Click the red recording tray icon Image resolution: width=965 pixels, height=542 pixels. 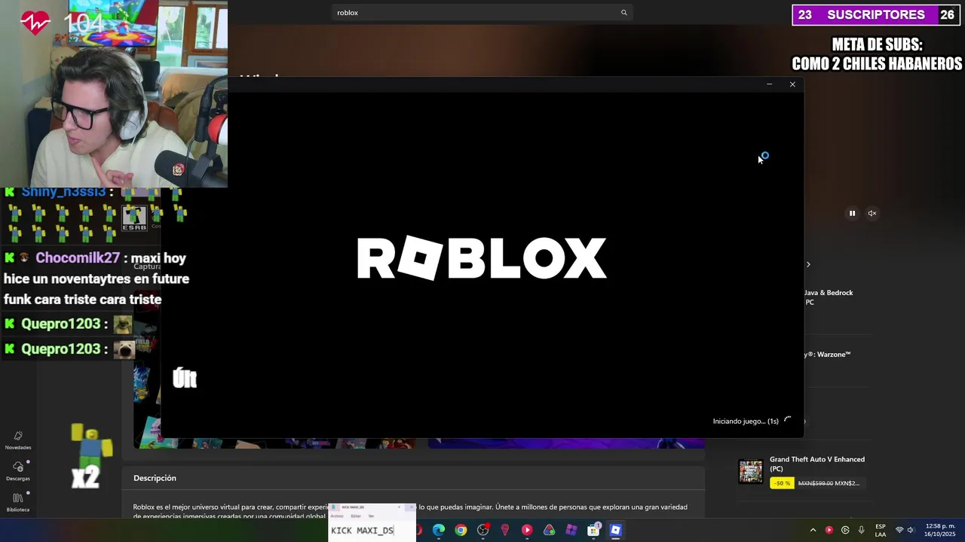(829, 530)
